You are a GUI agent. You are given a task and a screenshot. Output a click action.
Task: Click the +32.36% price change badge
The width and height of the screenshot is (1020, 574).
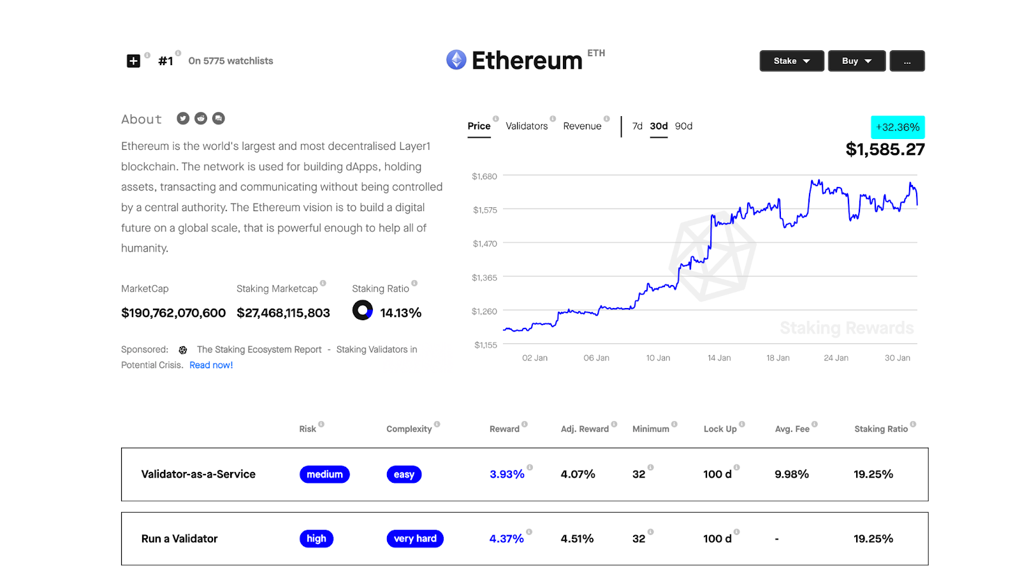coord(898,128)
